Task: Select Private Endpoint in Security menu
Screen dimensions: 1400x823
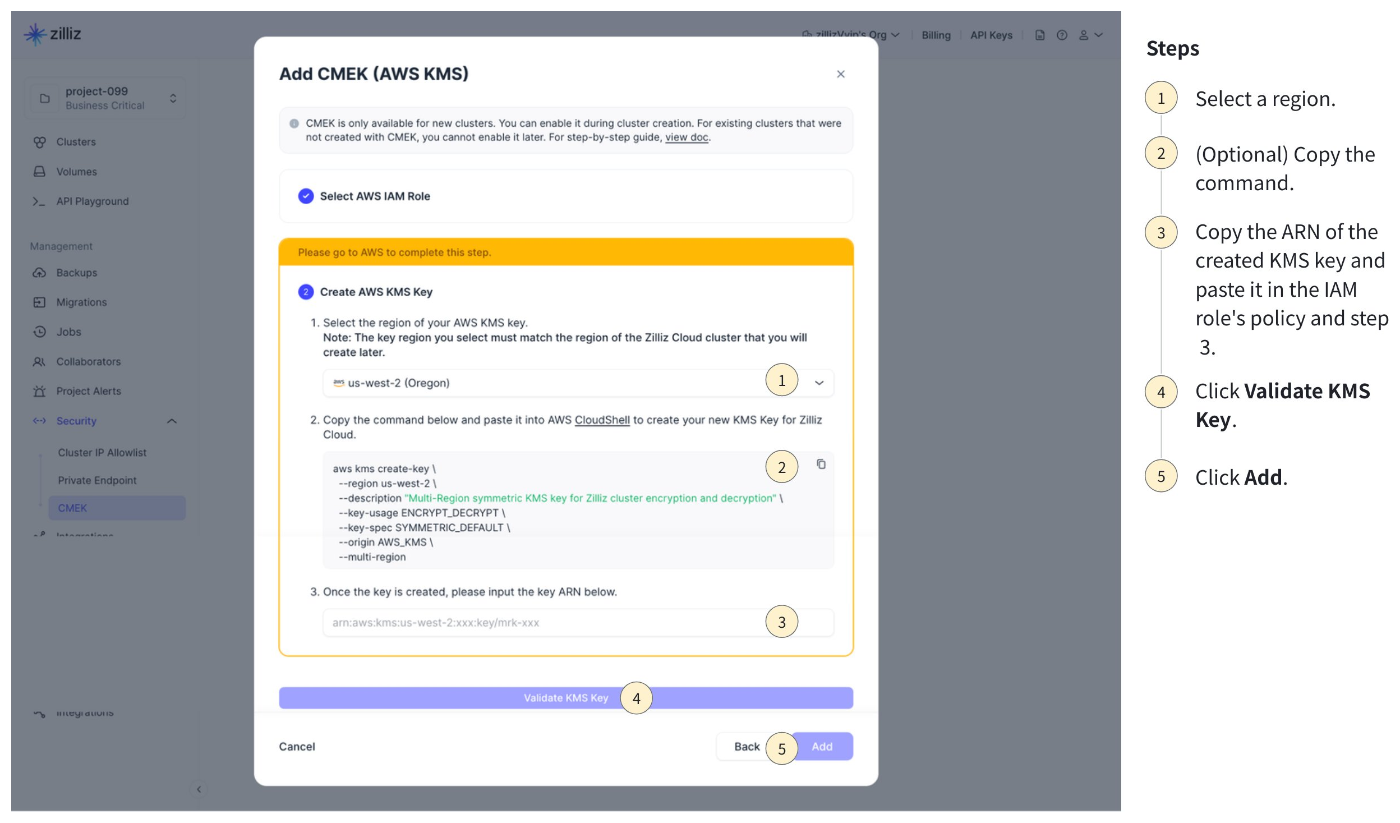Action: 97,480
